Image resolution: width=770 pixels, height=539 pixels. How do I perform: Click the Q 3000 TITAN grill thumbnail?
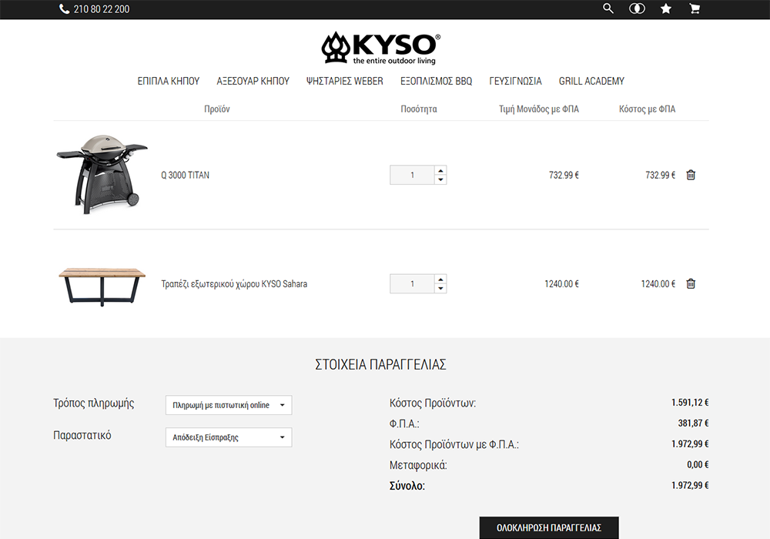tap(102, 174)
